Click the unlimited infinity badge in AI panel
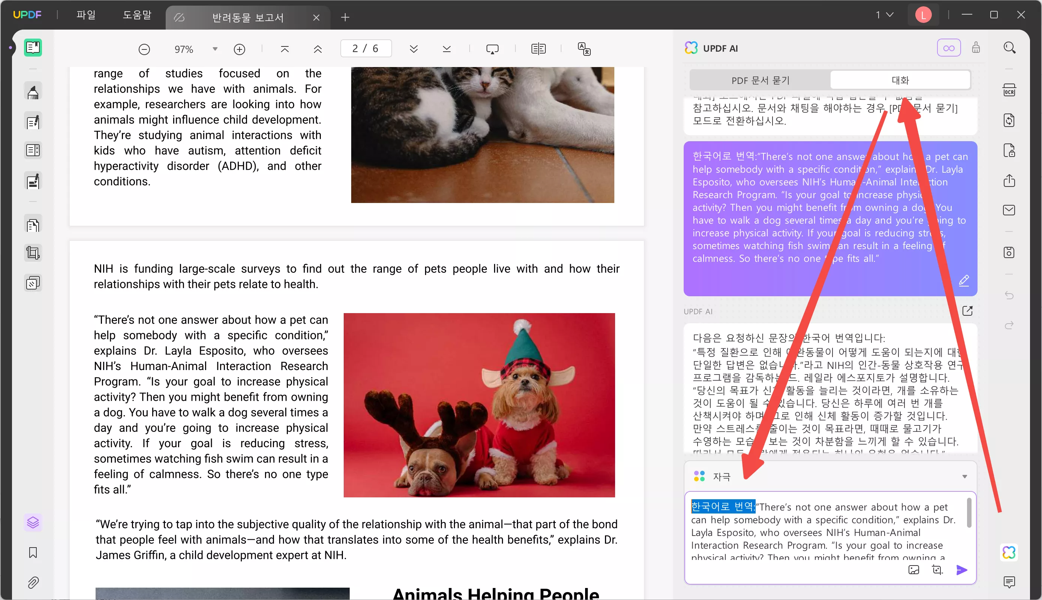The height and width of the screenshot is (600, 1042). pyautogui.click(x=948, y=48)
